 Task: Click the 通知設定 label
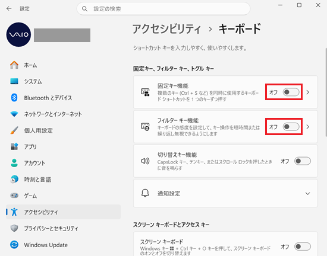169,193
